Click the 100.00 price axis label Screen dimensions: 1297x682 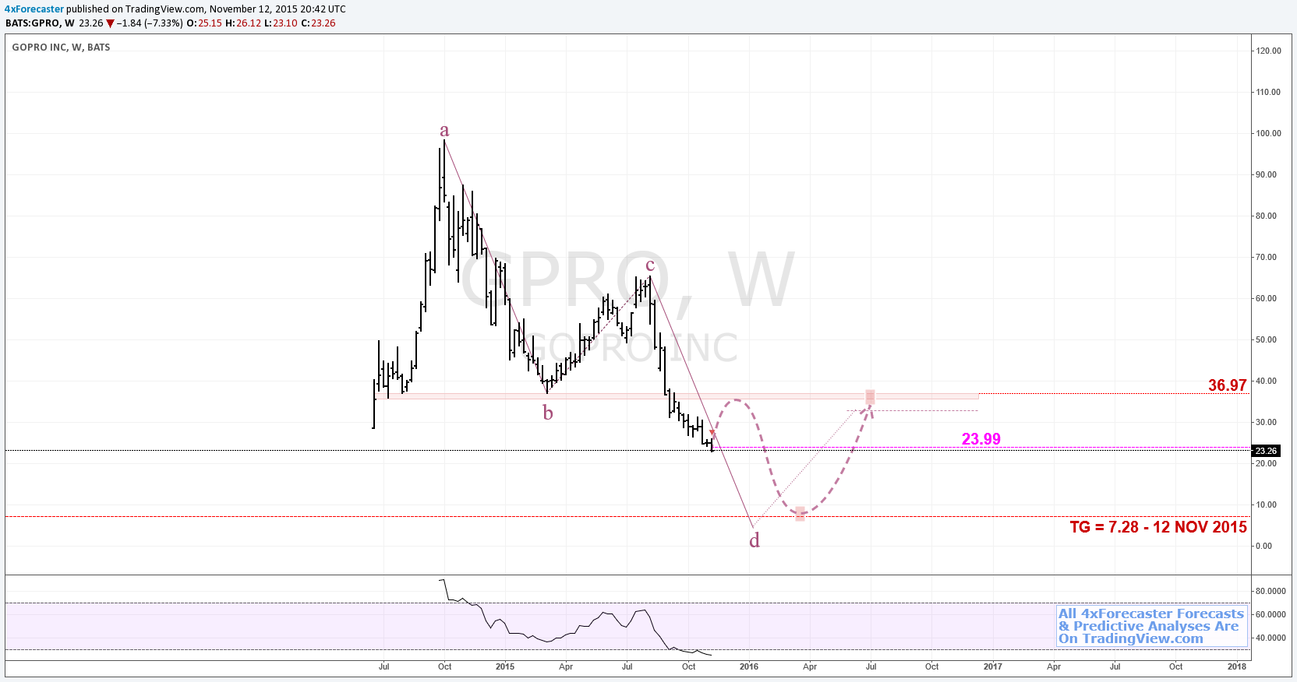click(x=1268, y=133)
